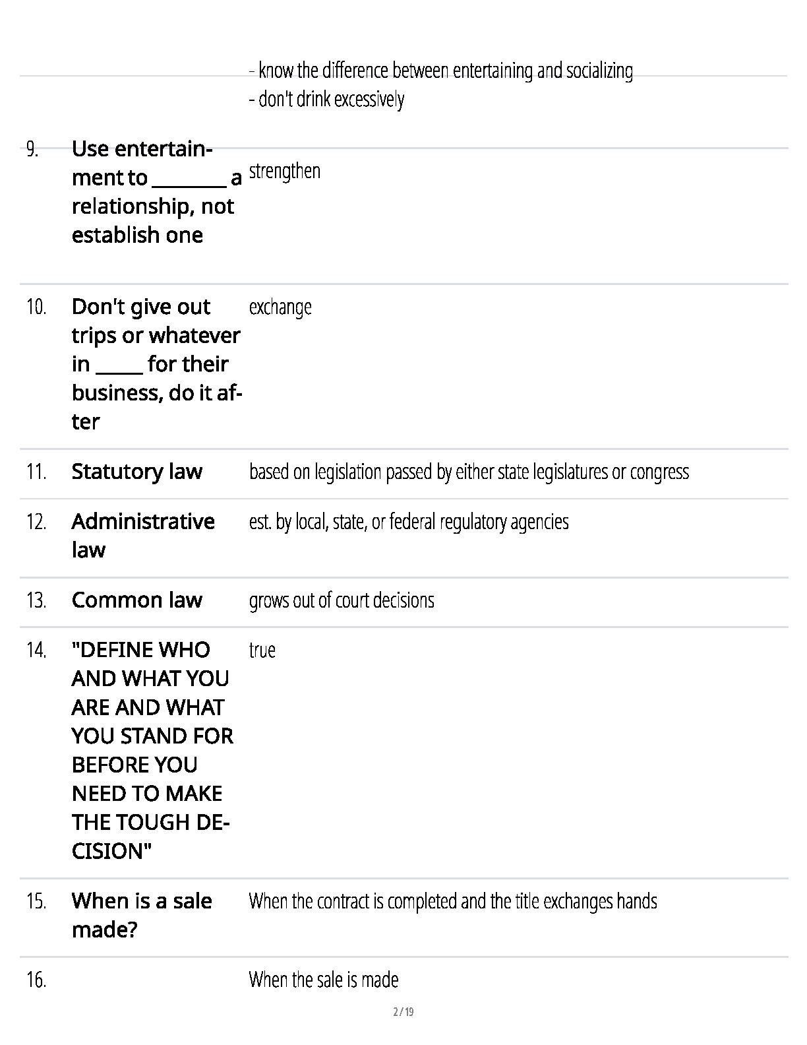Click row number 11 beside Statutory law
Screen dimensions: 807x1045
tap(36, 472)
